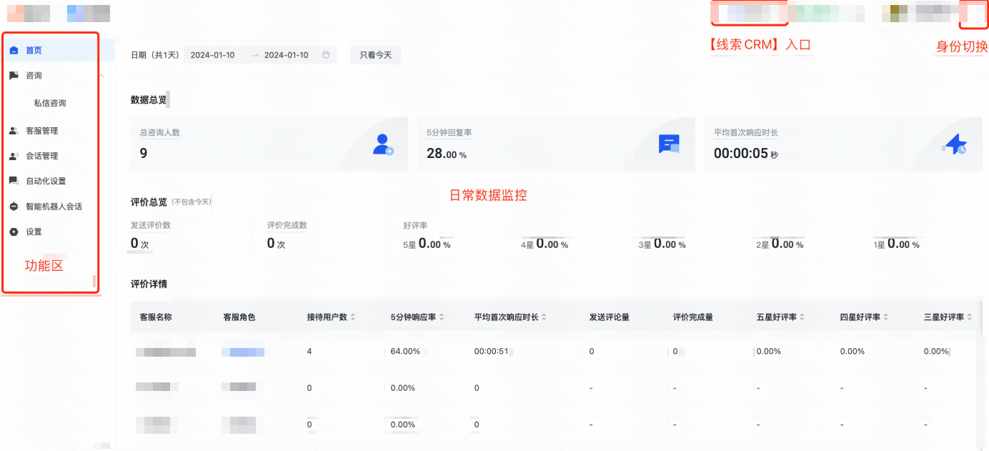Select the 首页 home icon in the sidebar
Viewport: 989px width, 451px height.
click(x=14, y=50)
